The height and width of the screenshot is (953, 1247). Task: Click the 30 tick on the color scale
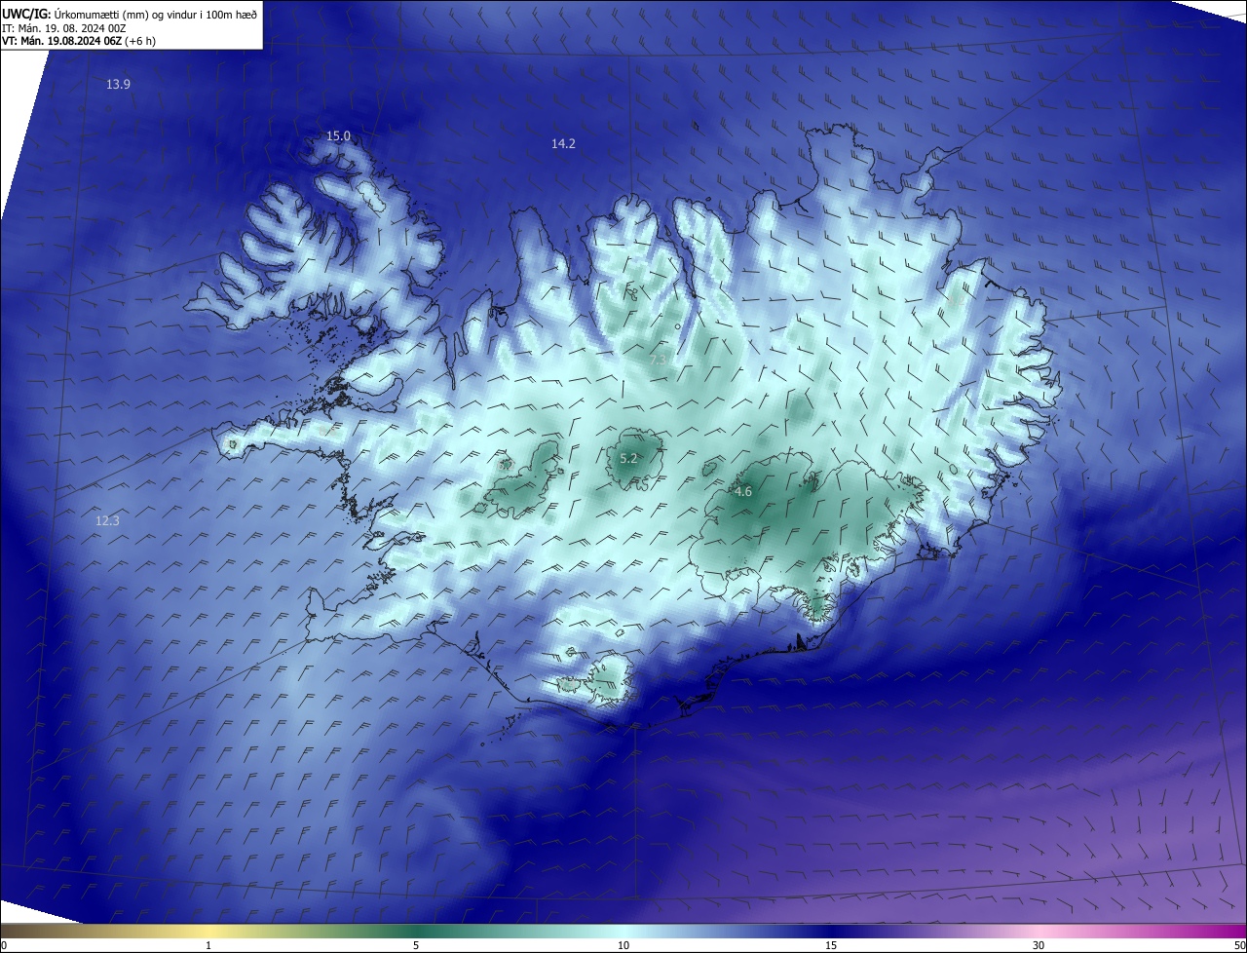[1039, 946]
